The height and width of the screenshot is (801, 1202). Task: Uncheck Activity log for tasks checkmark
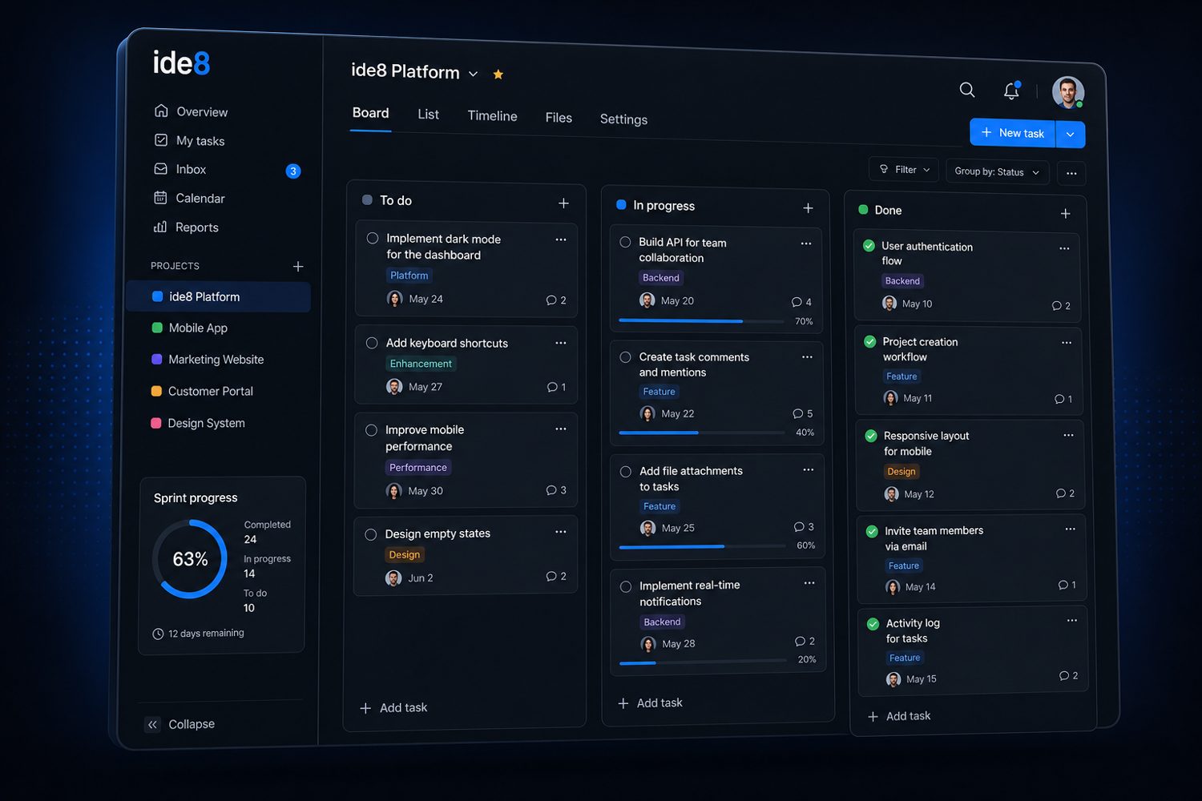click(x=873, y=624)
